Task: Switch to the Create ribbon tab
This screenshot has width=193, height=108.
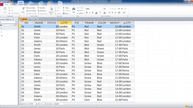Action: pyautogui.click(x=13, y=5)
